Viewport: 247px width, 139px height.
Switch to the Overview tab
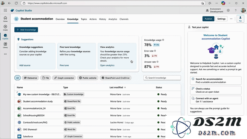[60, 19]
